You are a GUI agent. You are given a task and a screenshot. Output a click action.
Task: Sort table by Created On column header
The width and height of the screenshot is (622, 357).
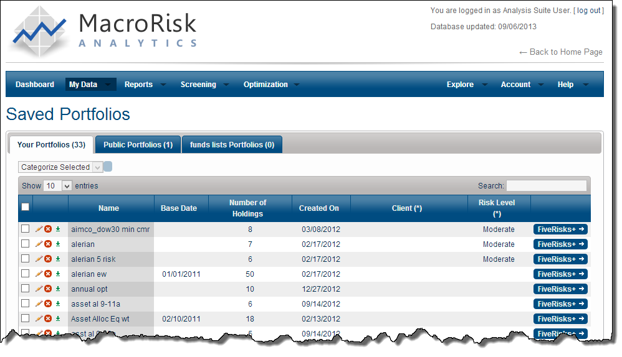coord(322,208)
